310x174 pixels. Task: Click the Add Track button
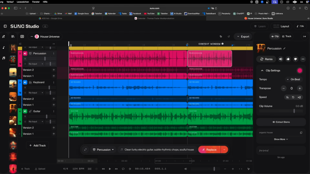pyautogui.click(x=37, y=145)
